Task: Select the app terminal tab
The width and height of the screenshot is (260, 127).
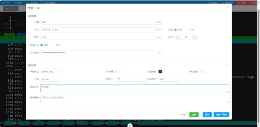Action: (7, 8)
